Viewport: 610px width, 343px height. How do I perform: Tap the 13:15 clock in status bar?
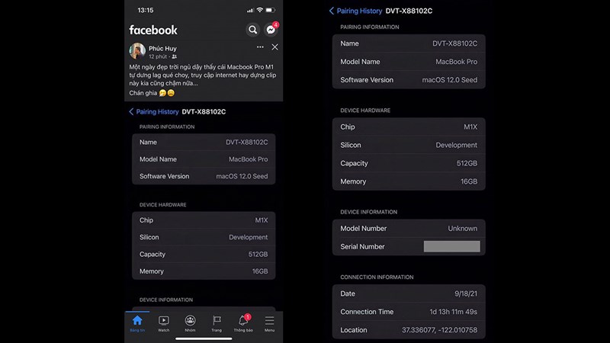tap(146, 10)
